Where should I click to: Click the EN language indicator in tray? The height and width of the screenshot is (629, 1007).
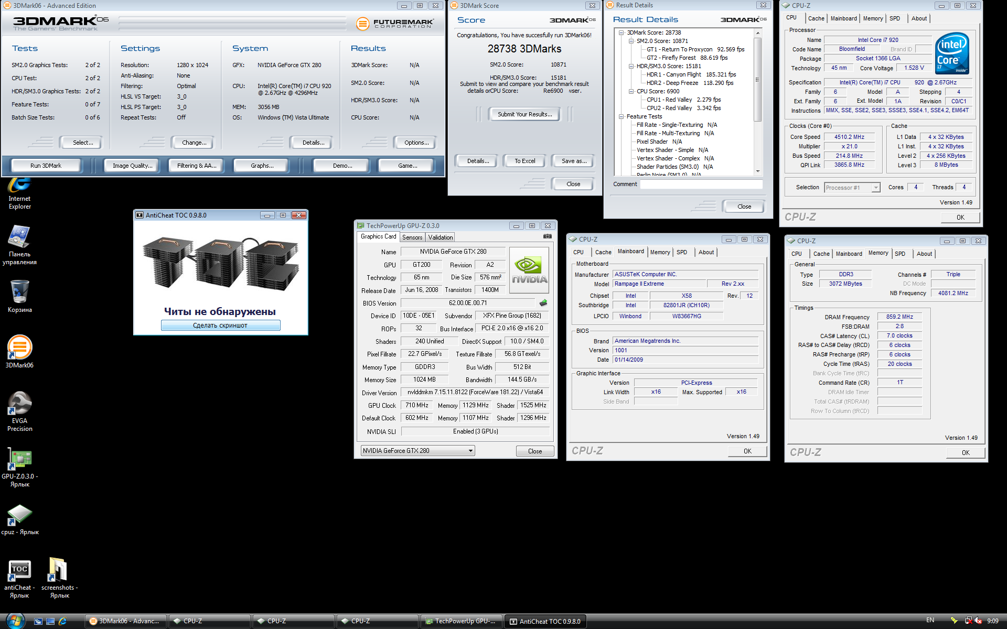[930, 621]
